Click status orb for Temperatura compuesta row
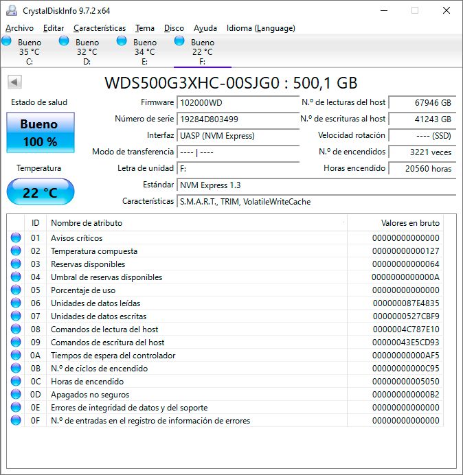Viewport: 463px width, 475px height. pyautogui.click(x=16, y=251)
